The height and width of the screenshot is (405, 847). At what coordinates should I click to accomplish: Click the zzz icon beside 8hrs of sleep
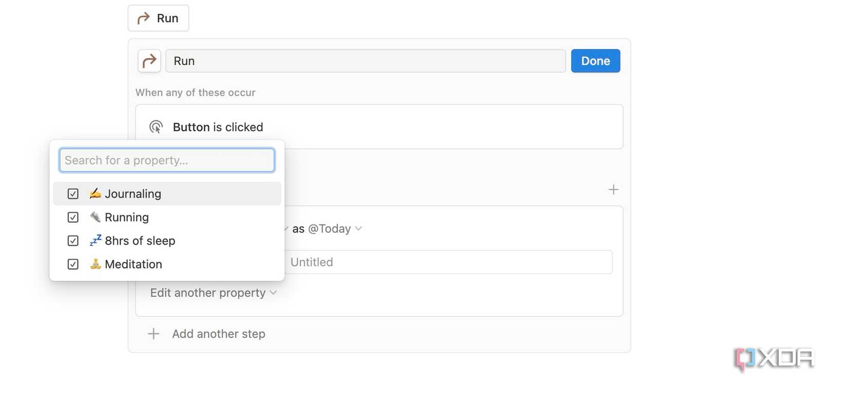[x=95, y=240]
